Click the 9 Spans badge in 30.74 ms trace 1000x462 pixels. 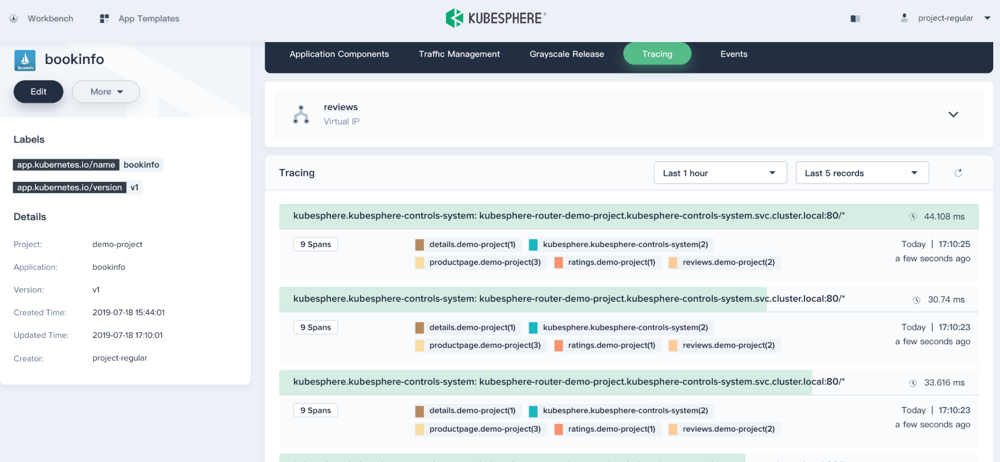[x=316, y=327]
